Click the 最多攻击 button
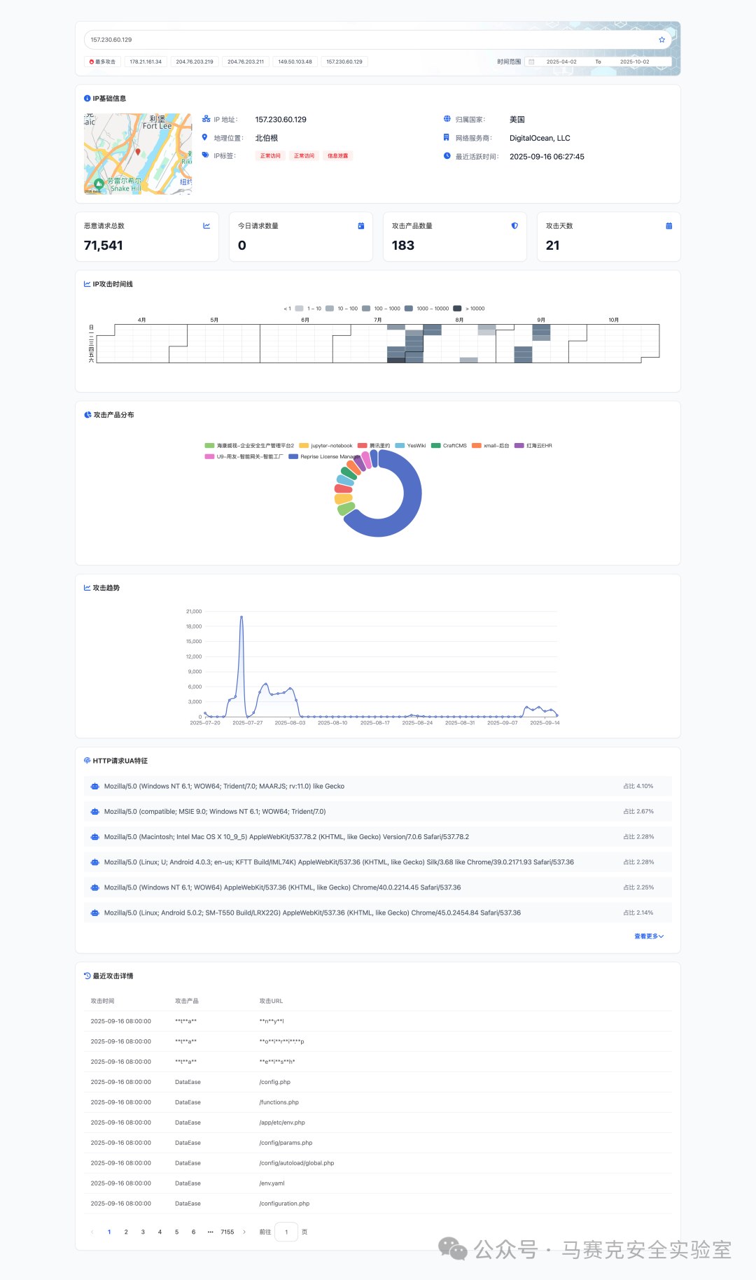Screen dimensions: 756x1280 click(x=102, y=62)
